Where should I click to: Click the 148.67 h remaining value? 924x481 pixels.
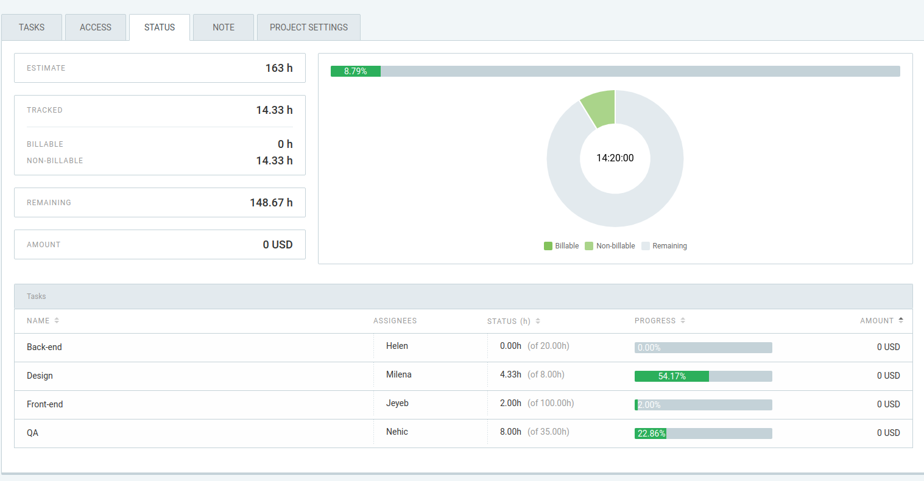[271, 203]
